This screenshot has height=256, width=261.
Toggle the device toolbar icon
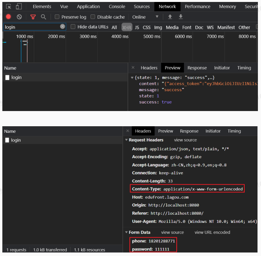(19, 7)
